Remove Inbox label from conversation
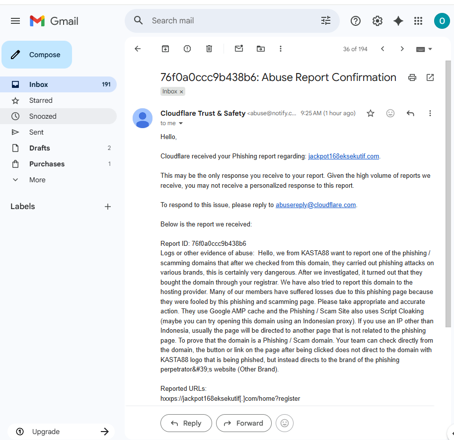The width and height of the screenshot is (454, 440). tap(181, 92)
